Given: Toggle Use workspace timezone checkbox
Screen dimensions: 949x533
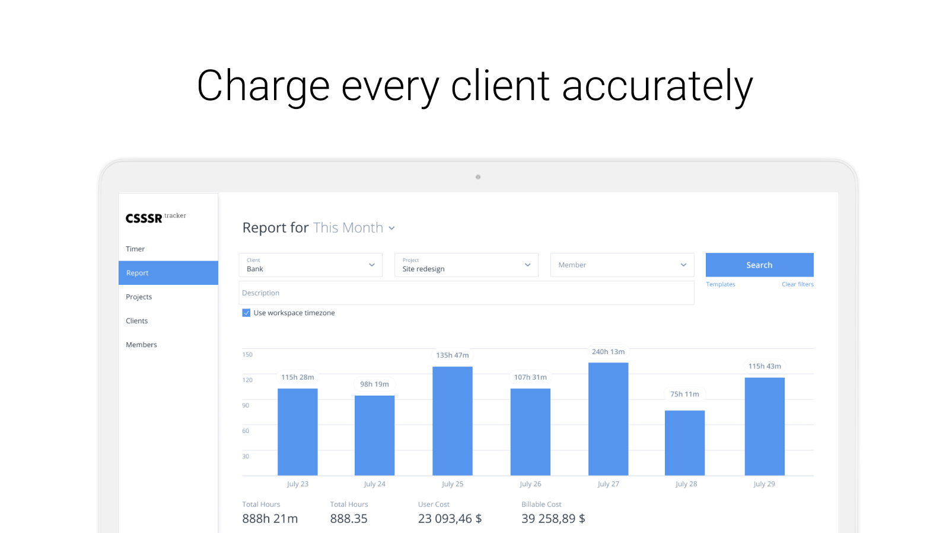Looking at the screenshot, I should coord(246,313).
